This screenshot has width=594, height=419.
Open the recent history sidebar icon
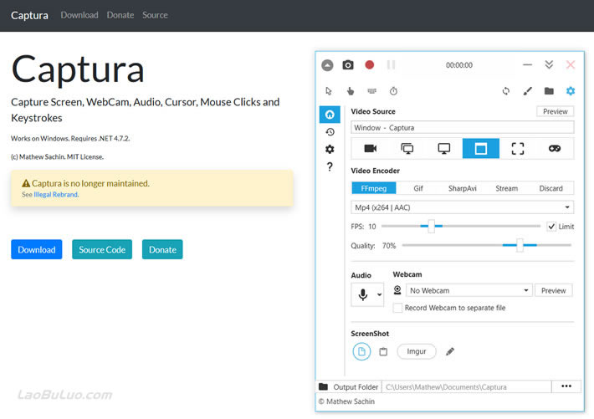pos(330,132)
